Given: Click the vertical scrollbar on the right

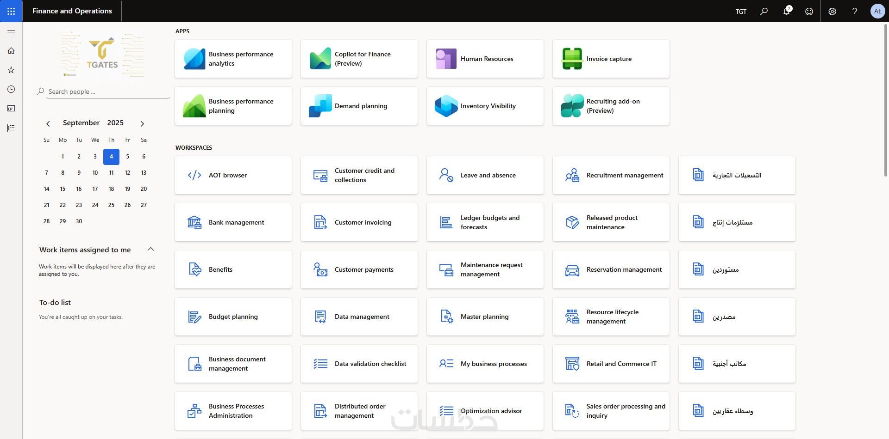Looking at the screenshot, I should pos(886,100).
